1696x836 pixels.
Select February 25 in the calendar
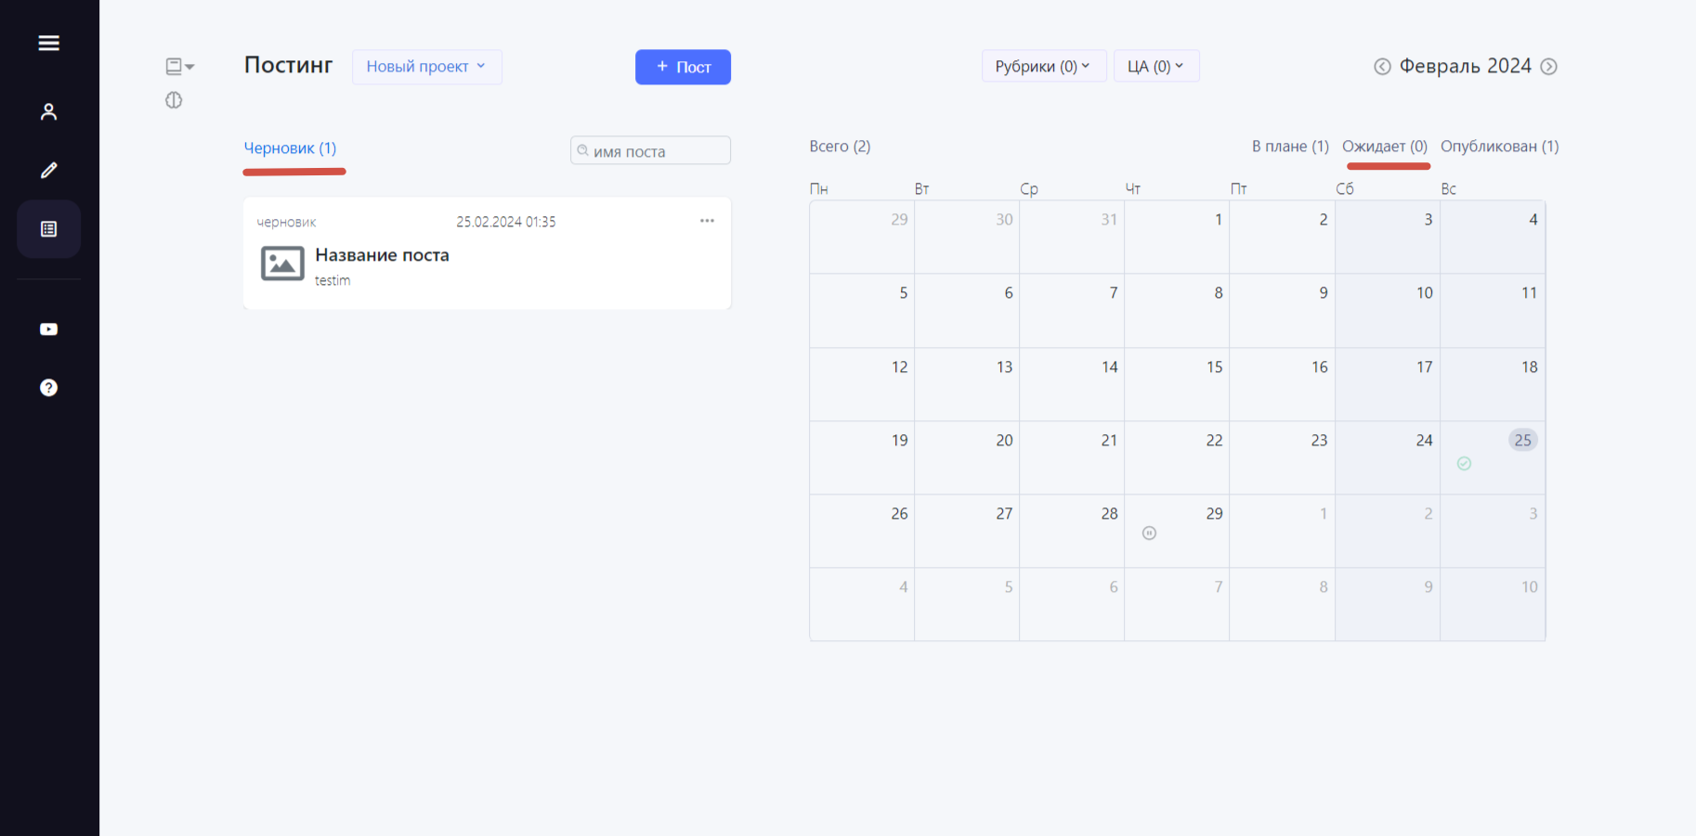pos(1493,457)
